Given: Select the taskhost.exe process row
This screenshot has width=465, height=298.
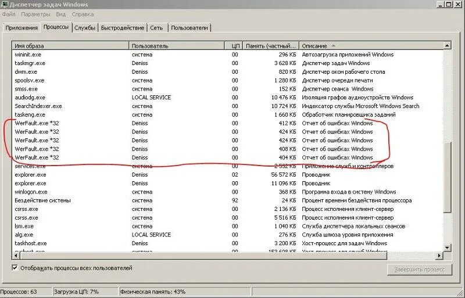Looking at the screenshot, I should point(228,243).
